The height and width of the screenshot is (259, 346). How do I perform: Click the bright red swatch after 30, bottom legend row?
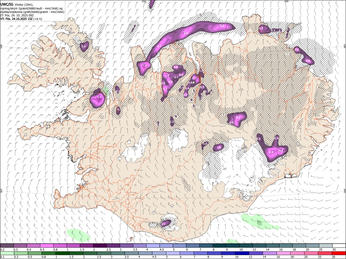338,253
